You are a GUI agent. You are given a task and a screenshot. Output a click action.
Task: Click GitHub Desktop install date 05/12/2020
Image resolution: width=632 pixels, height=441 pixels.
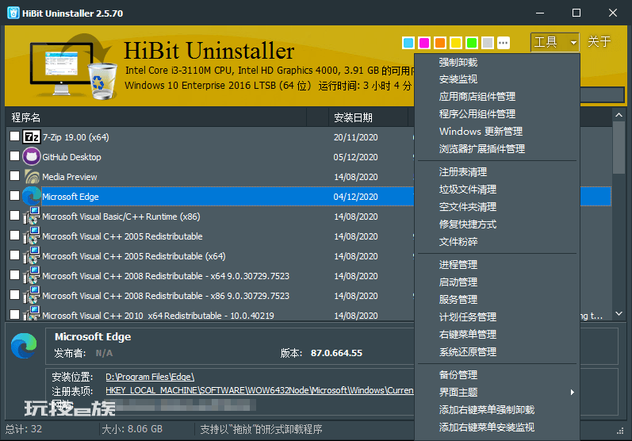(355, 157)
